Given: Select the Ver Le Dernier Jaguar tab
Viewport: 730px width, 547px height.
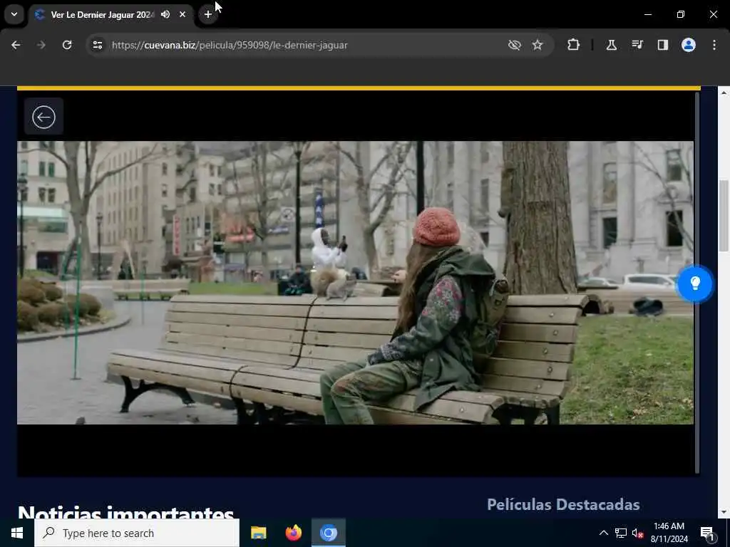Looking at the screenshot, I should [110, 14].
